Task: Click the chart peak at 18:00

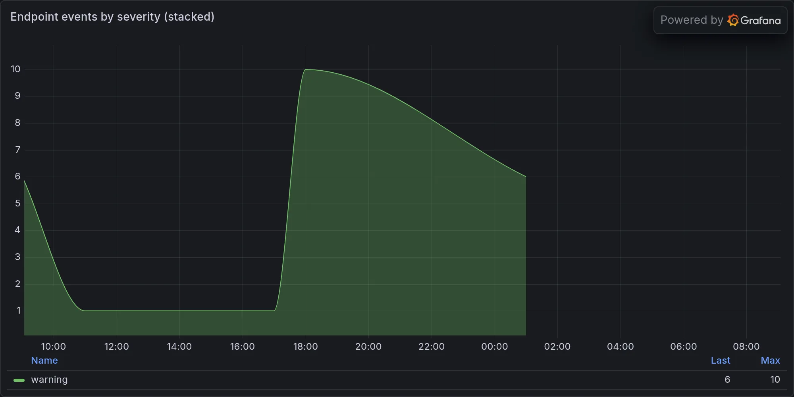Action: pyautogui.click(x=306, y=69)
